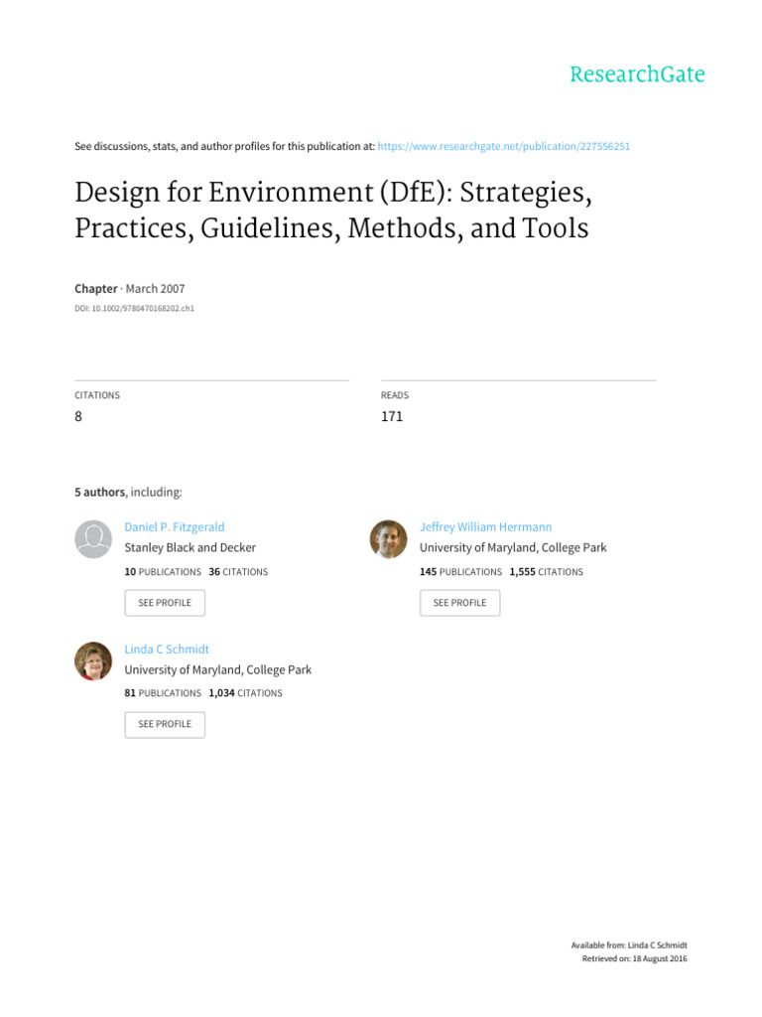The image size is (762, 1017).
Task: Click Available from: Linda C Schmidt text
Action: coord(629,945)
